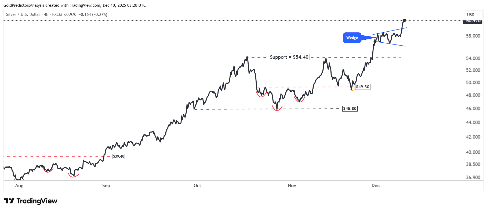Click the $45.80 price label

pos(350,109)
